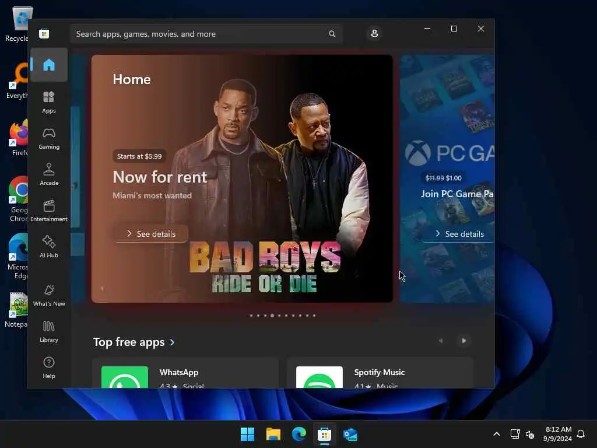Image resolution: width=597 pixels, height=448 pixels.
Task: Click the Bad Boys Ride or Die banner
Action: point(242,178)
